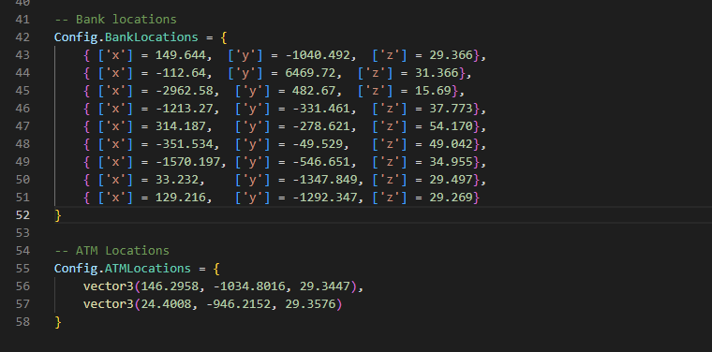Click line number 42 in the gutter

pos(22,37)
